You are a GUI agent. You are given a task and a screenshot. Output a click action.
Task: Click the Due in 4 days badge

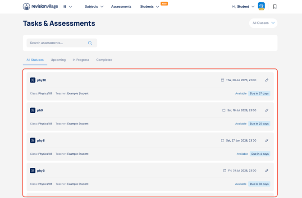pyautogui.click(x=260, y=154)
